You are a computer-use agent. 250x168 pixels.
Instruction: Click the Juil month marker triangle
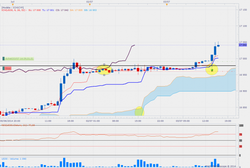pos(13,5)
